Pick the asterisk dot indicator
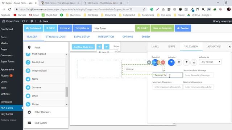This screenshot has height=130, width=232. tap(186, 62)
